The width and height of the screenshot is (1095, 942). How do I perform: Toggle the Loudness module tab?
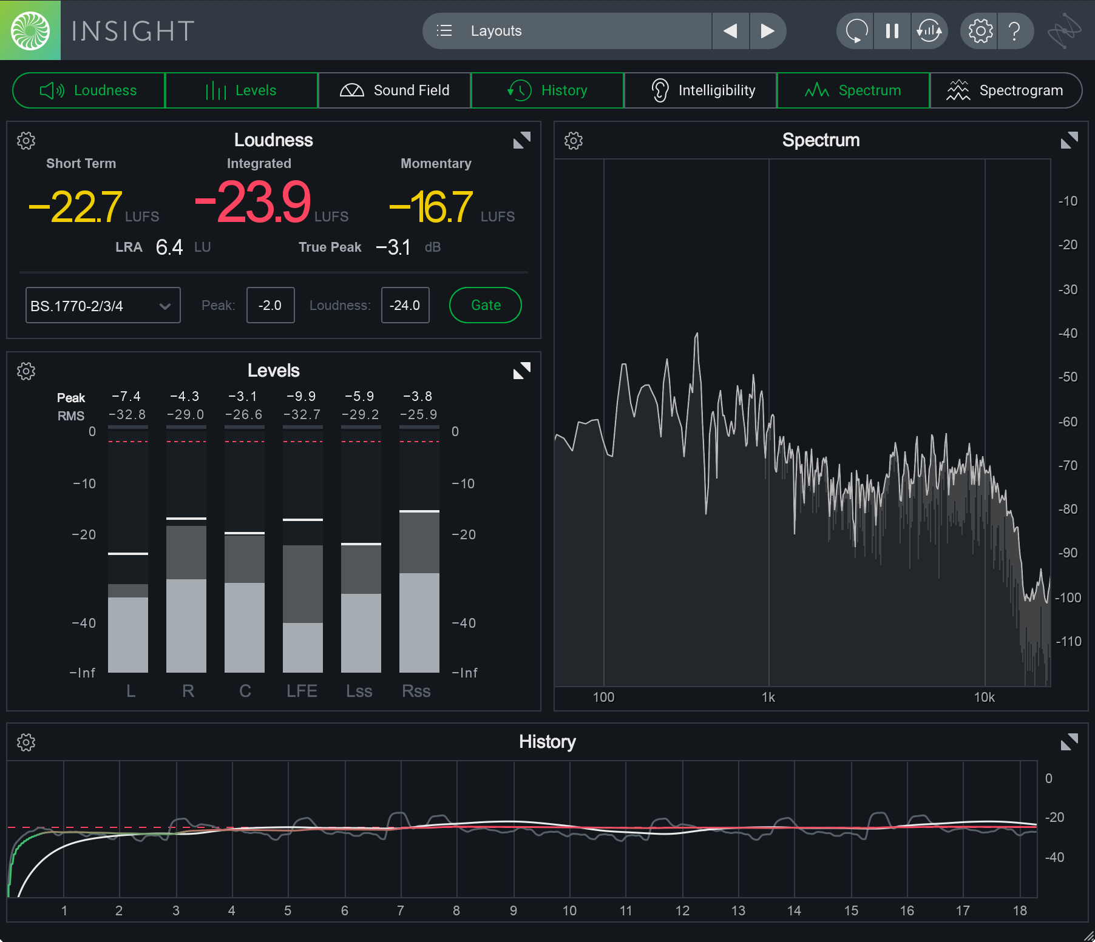[x=89, y=90]
